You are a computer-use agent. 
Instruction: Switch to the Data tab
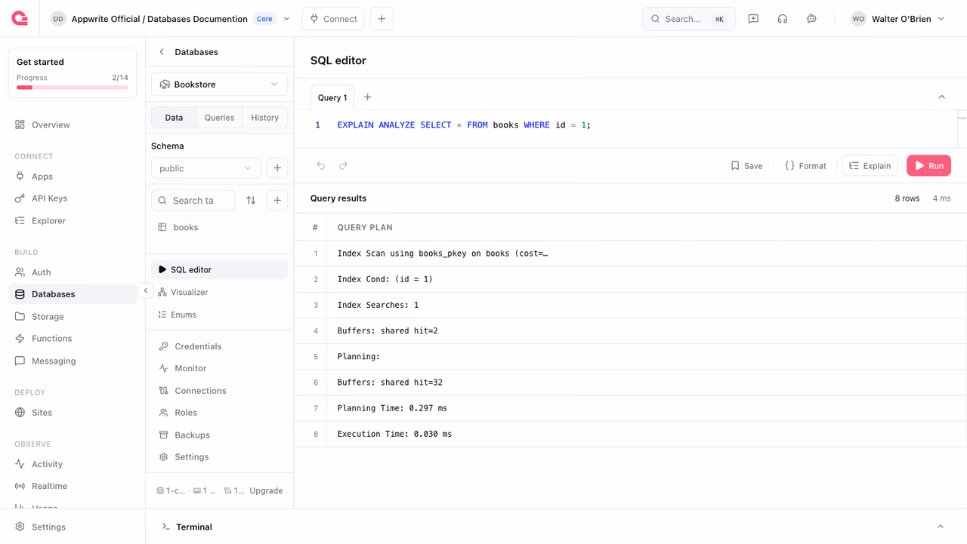[174, 118]
